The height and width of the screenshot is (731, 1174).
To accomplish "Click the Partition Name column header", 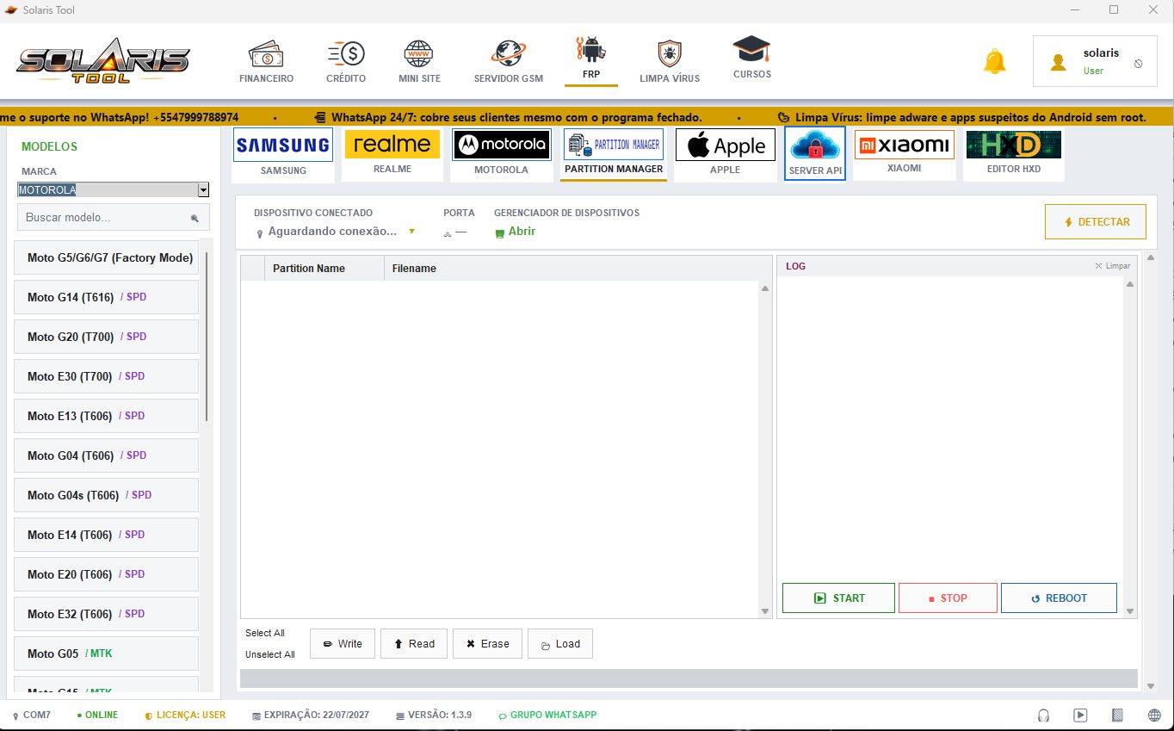I will 324,269.
